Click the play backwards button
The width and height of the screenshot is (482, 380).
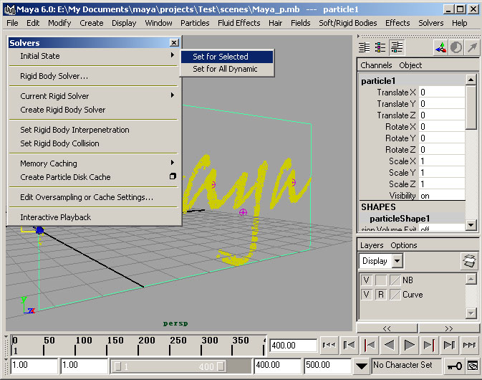click(x=389, y=346)
